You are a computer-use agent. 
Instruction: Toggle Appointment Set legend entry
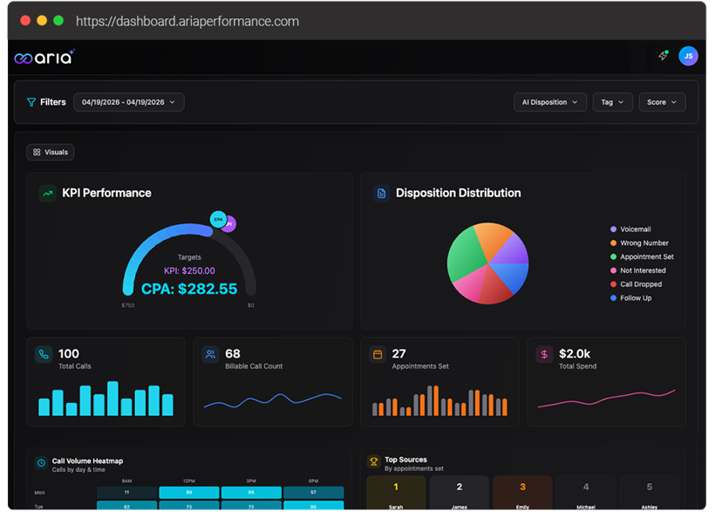tap(642, 256)
